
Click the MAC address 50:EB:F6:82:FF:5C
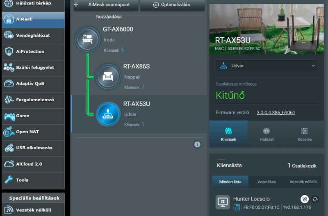tap(244, 48)
